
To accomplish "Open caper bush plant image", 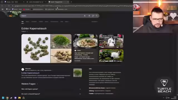I will (x=61, y=41).
